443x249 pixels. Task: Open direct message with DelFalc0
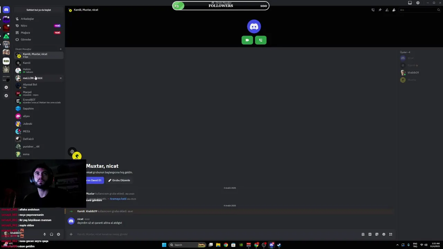click(x=38, y=139)
